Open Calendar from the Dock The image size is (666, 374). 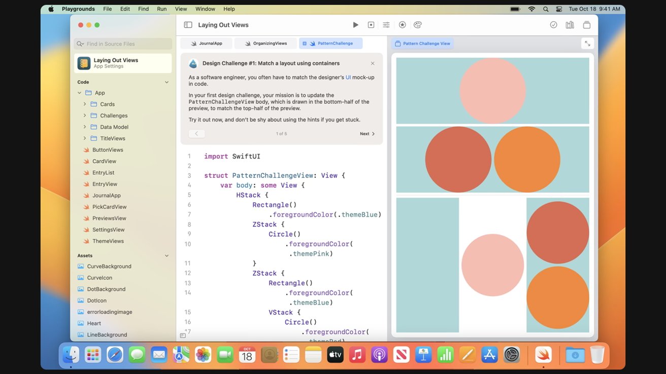[247, 354]
